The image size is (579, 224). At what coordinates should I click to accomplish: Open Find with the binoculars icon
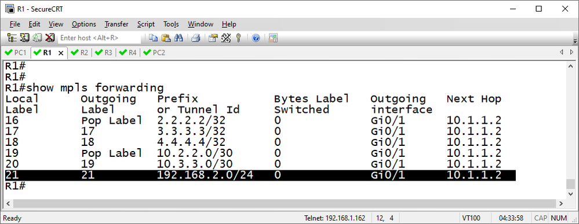[x=179, y=38]
